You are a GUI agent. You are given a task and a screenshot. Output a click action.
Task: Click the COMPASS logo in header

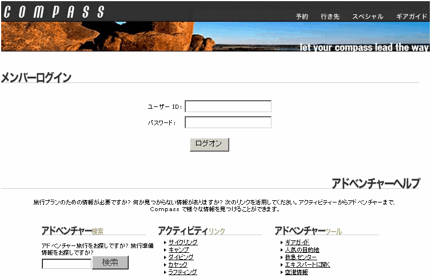click(x=54, y=12)
